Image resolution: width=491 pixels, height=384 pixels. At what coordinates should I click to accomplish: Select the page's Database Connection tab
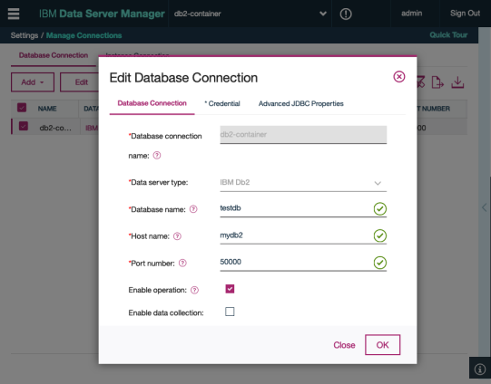54,55
